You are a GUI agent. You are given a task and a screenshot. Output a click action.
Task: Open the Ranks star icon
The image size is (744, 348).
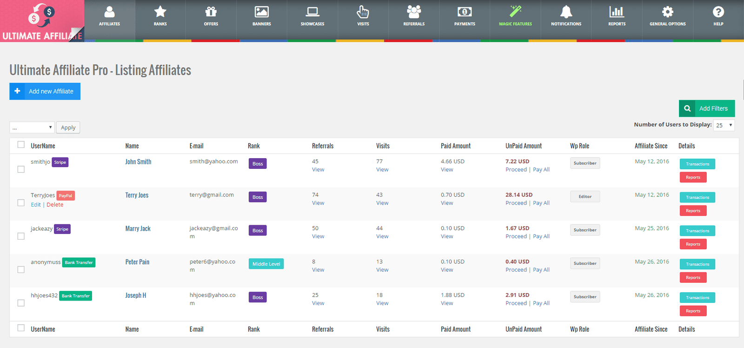(x=160, y=12)
